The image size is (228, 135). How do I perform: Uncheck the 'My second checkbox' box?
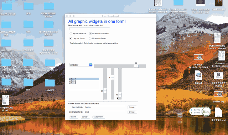(90, 33)
